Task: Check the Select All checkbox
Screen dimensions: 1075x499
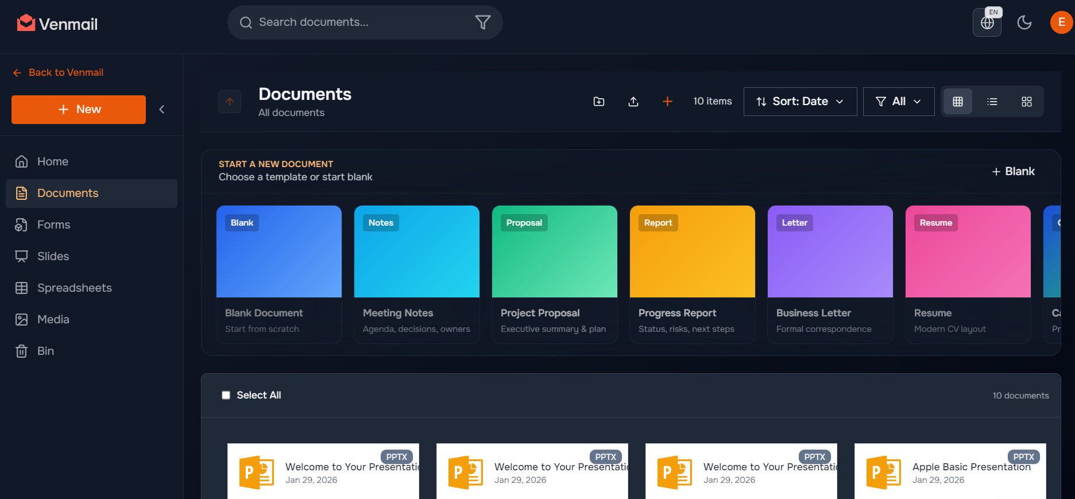Action: [226, 395]
